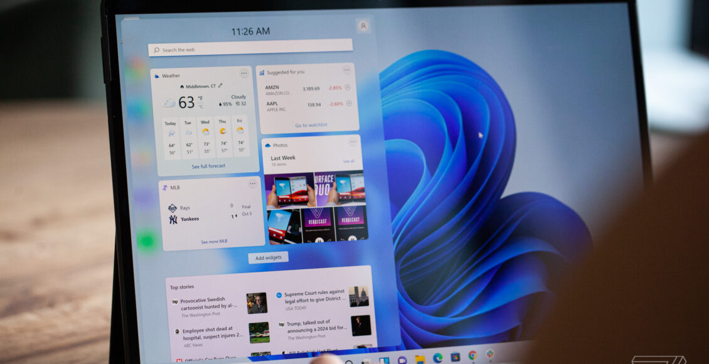
Task: Click magnifier icon in web search box
Action: (x=156, y=50)
